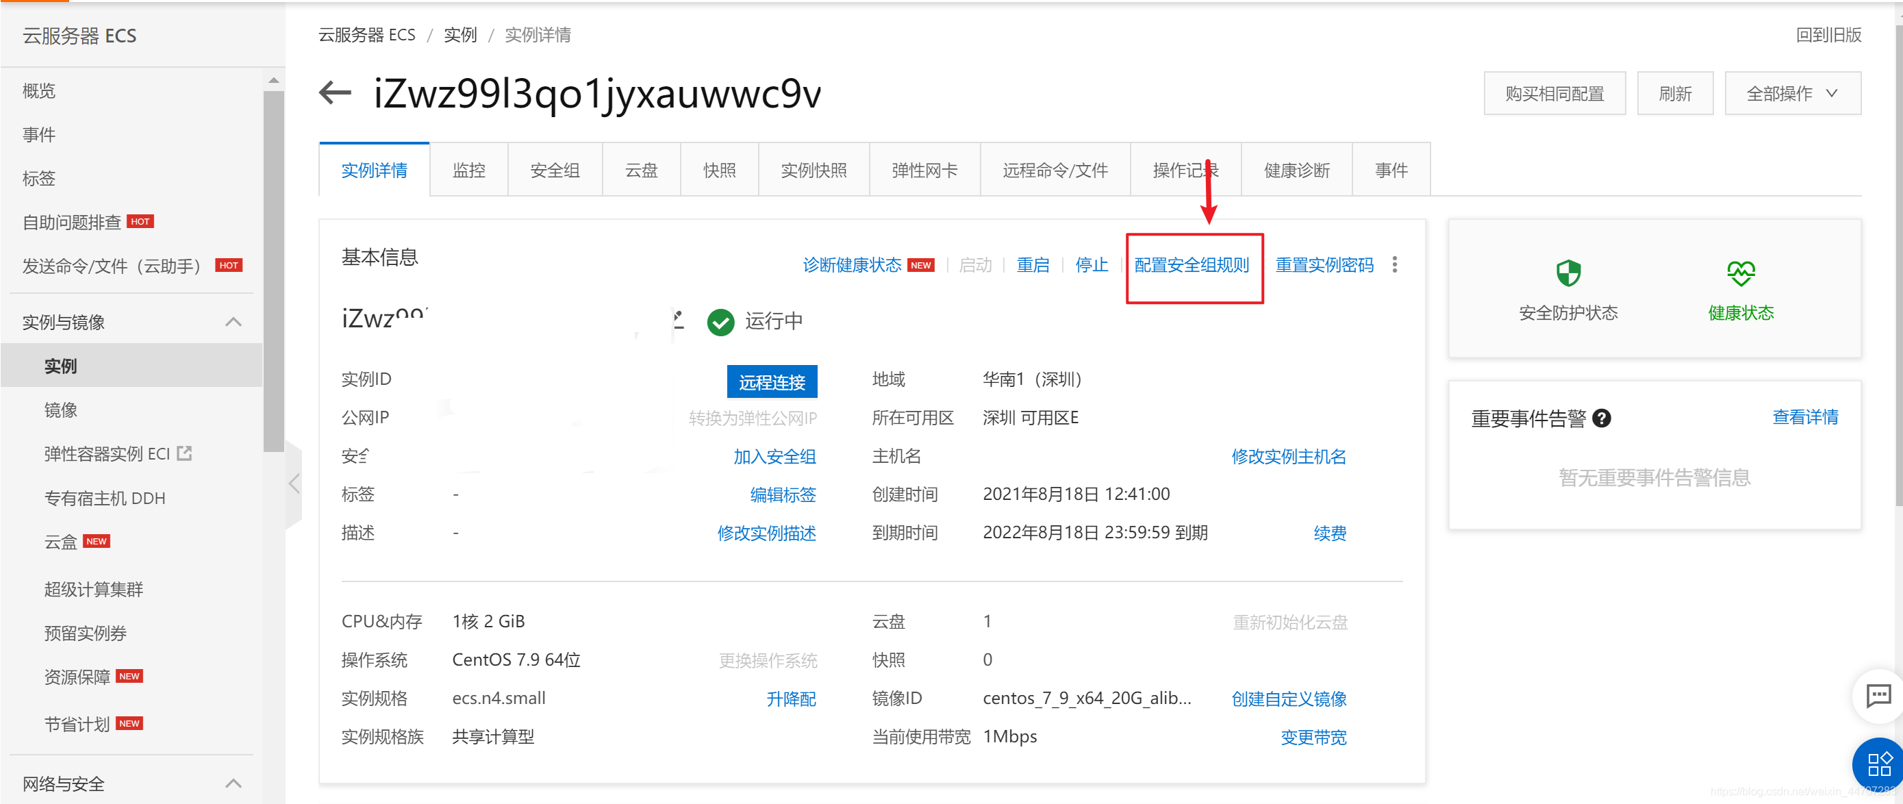The image size is (1903, 804).
Task: Click the green running status check icon
Action: tap(720, 321)
